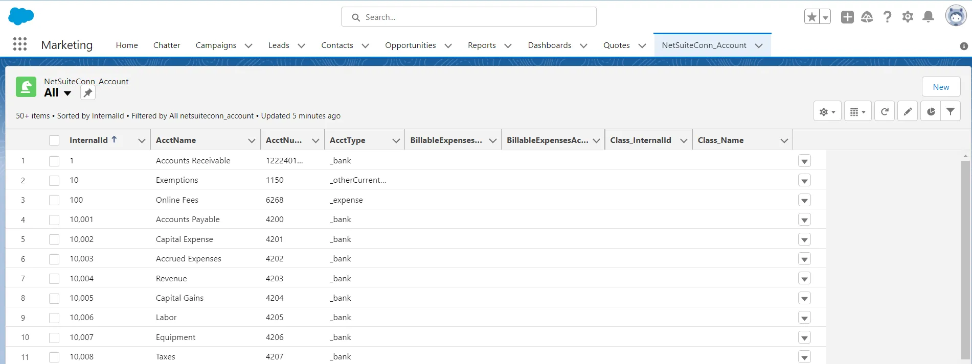Select all rows with header checkbox
Viewport: 972px width, 364px height.
coord(54,140)
